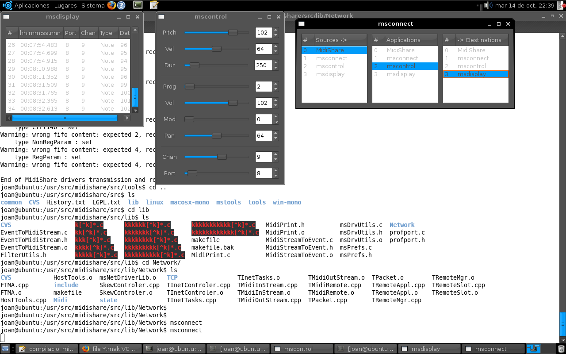Image resolution: width=566 pixels, height=354 pixels.
Task: Click the Vel slider handle
Action: coord(216,49)
